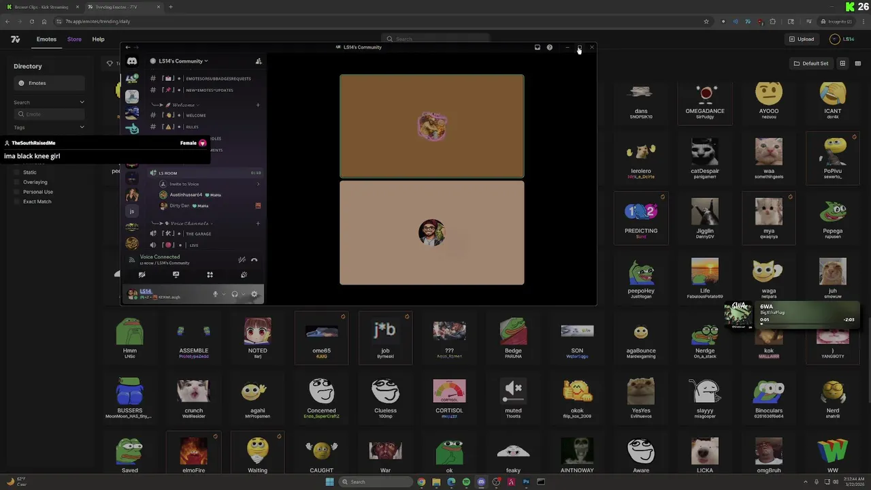Focus the Emote search input field

click(x=49, y=114)
